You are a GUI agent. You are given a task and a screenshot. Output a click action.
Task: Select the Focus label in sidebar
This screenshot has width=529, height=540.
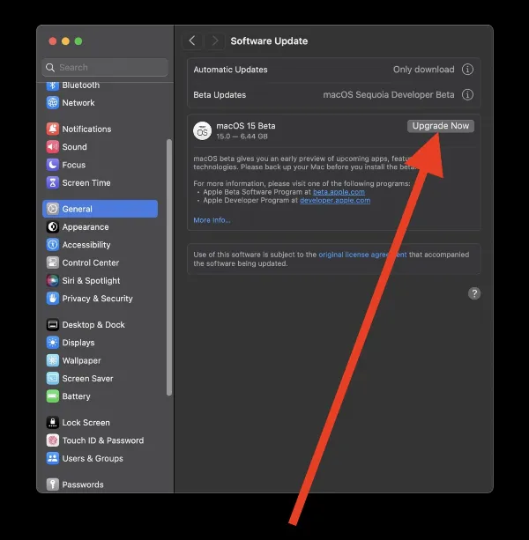point(74,165)
